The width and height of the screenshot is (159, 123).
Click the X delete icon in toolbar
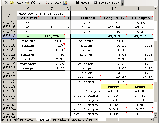(6, 3)
